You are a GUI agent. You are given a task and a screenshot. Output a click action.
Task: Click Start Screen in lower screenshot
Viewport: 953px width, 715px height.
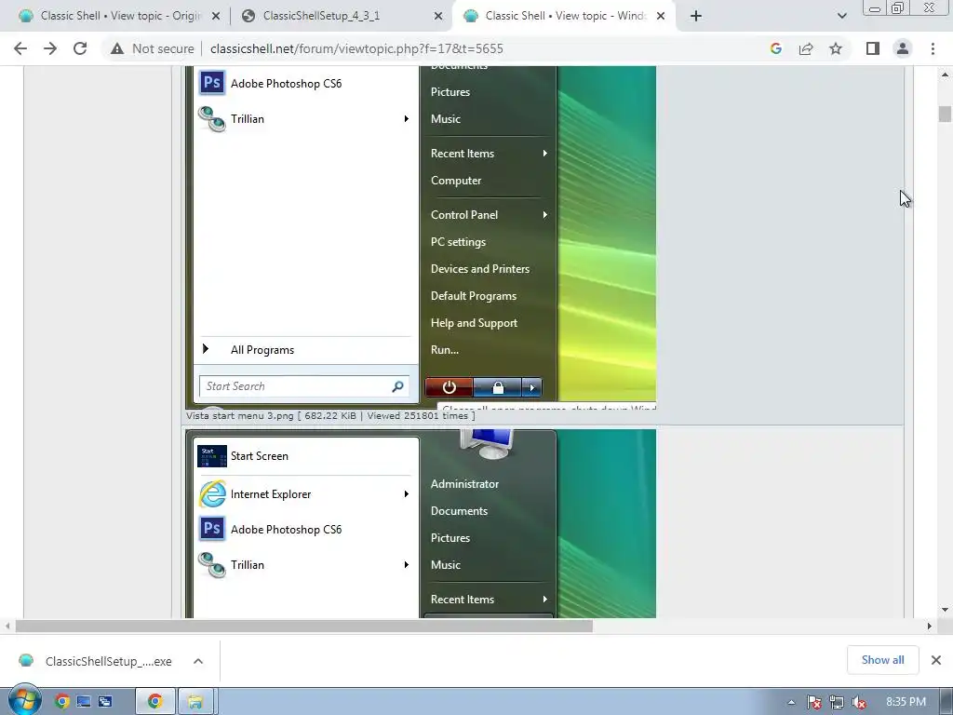(x=260, y=456)
